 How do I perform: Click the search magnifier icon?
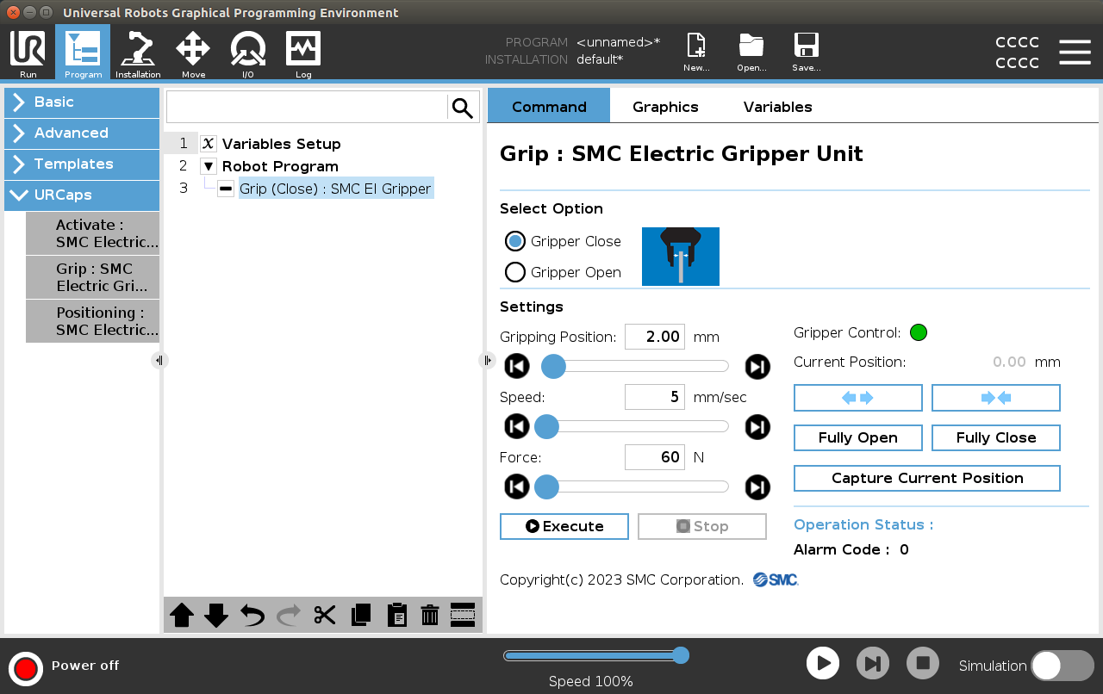tap(463, 108)
